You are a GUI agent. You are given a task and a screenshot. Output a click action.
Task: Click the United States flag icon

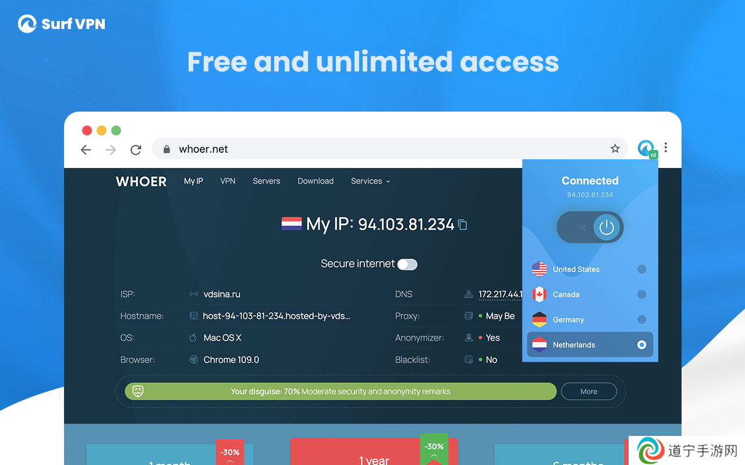pos(540,269)
